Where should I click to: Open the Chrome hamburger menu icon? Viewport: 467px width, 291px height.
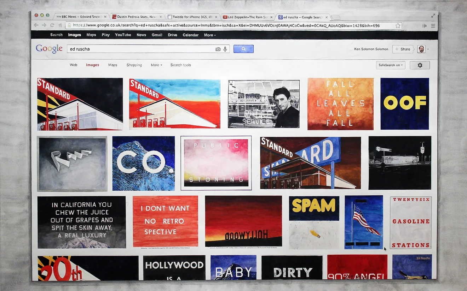tap(433, 25)
